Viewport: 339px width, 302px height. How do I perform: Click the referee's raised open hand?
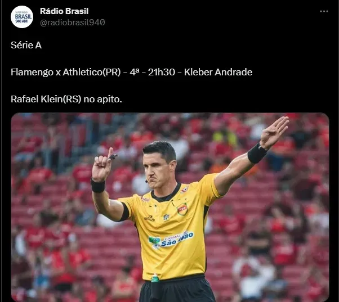[274, 132]
